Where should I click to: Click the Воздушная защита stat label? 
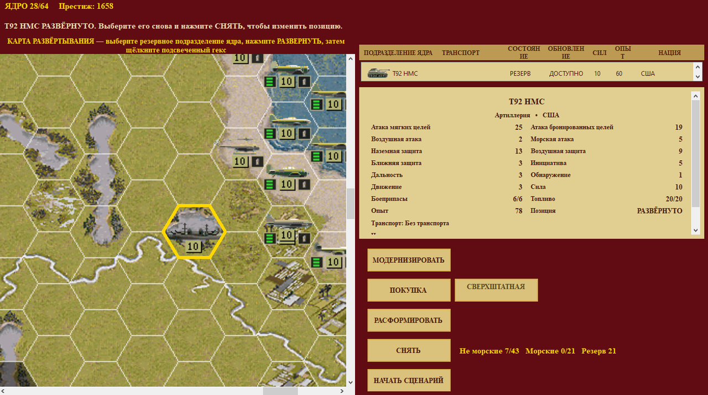click(558, 151)
